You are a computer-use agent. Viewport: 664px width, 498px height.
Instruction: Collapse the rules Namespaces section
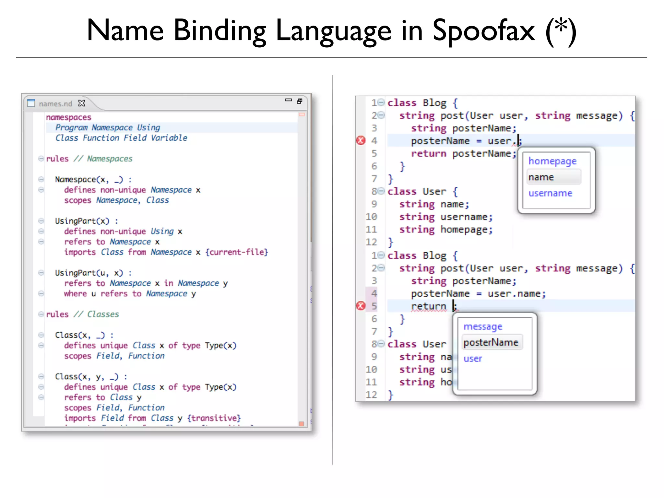(x=41, y=159)
